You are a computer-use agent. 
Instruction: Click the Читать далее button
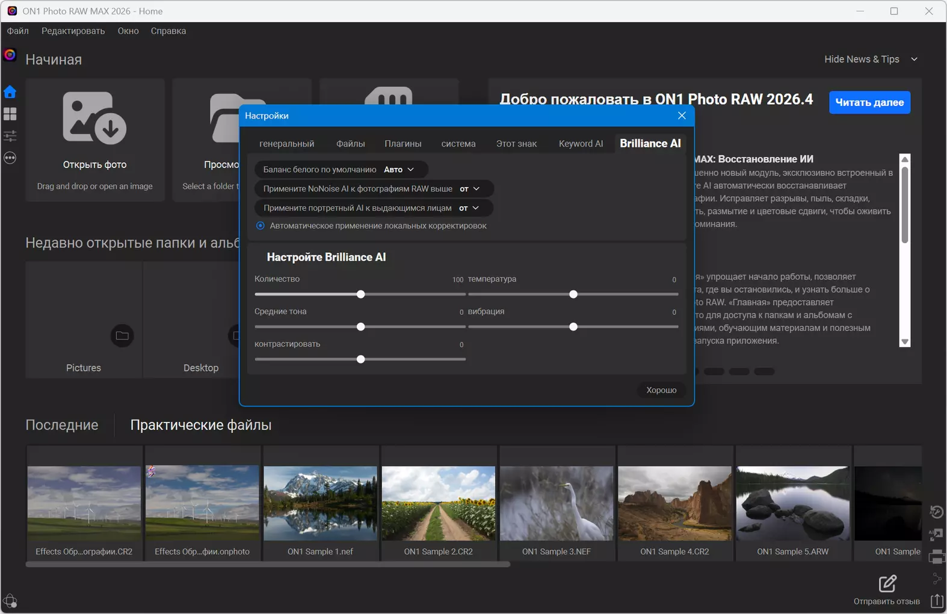point(870,102)
